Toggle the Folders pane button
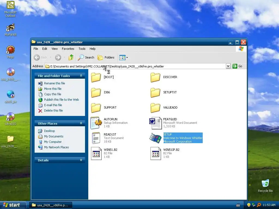279x209 pixels. [x=106, y=57]
